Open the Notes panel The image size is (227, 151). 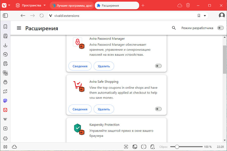pyautogui.click(x=5, y=64)
